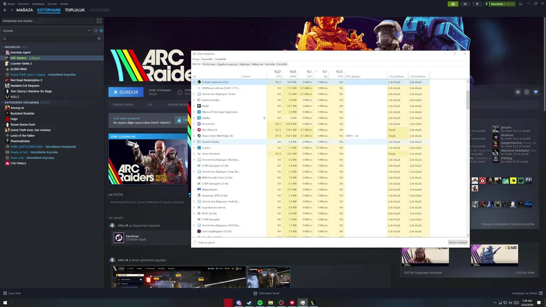546x307 pixels.
Task: Click the game info icon
Action: pos(527,92)
